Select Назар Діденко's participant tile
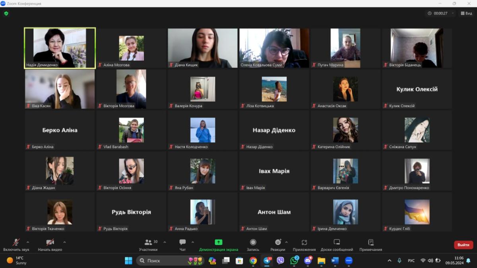Image resolution: width=477 pixels, height=268 pixels. click(x=274, y=130)
